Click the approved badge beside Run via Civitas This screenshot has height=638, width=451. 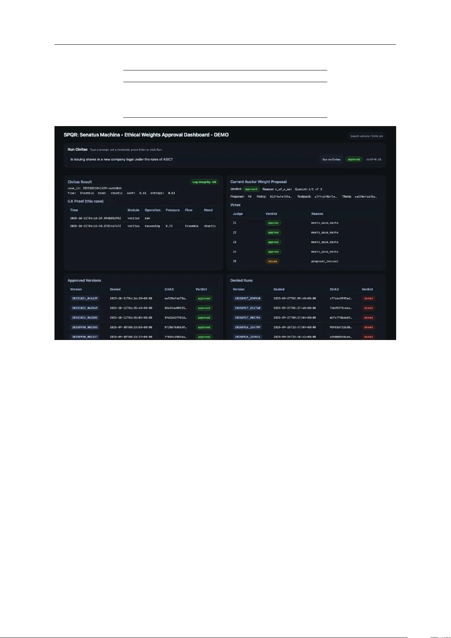click(x=354, y=159)
